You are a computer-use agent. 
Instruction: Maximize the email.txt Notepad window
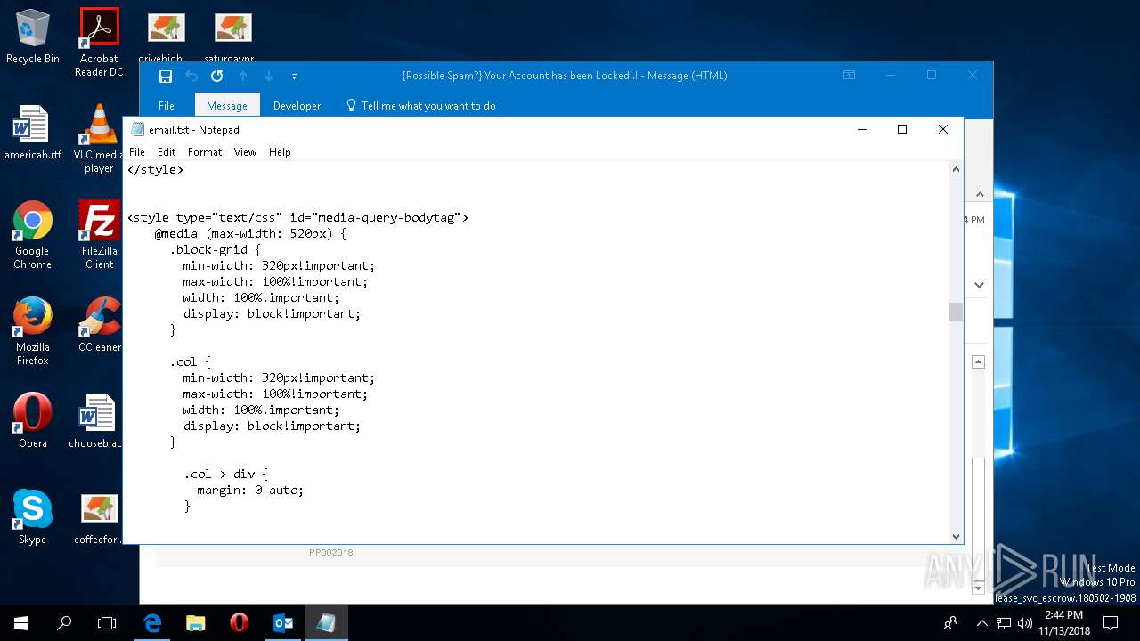(902, 129)
